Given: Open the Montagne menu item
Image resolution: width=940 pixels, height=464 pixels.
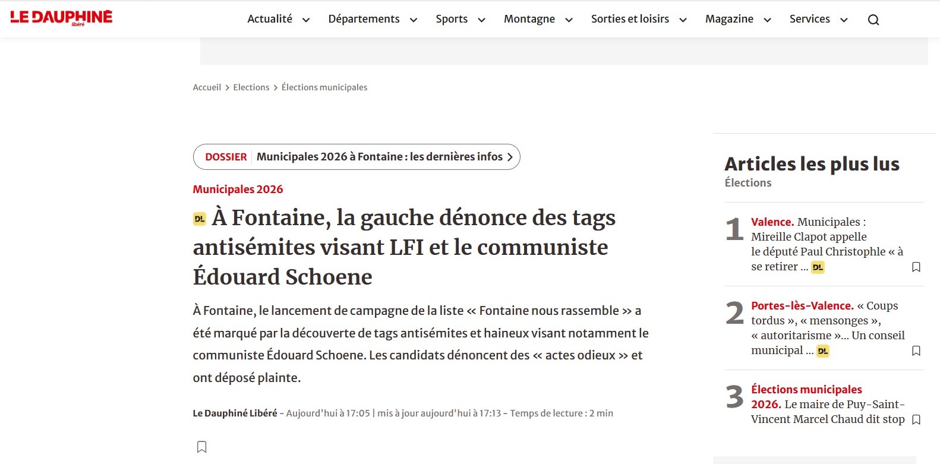Looking at the screenshot, I should click(529, 19).
